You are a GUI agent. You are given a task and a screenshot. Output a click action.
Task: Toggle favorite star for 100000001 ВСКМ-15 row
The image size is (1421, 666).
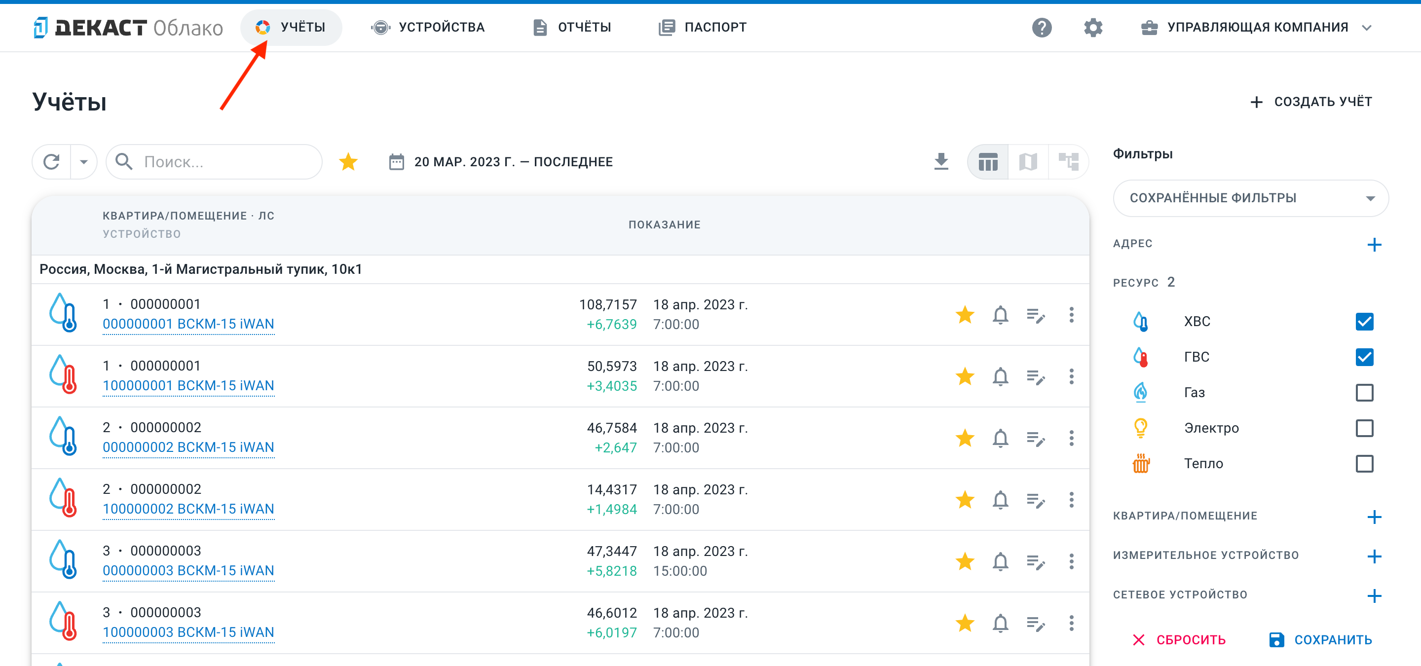965,376
